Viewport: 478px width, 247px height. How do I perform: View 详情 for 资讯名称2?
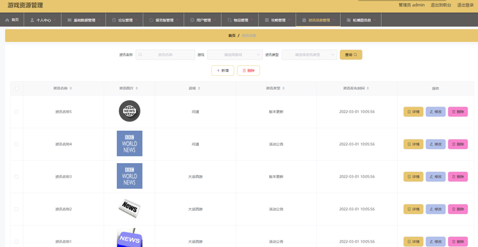(413, 209)
